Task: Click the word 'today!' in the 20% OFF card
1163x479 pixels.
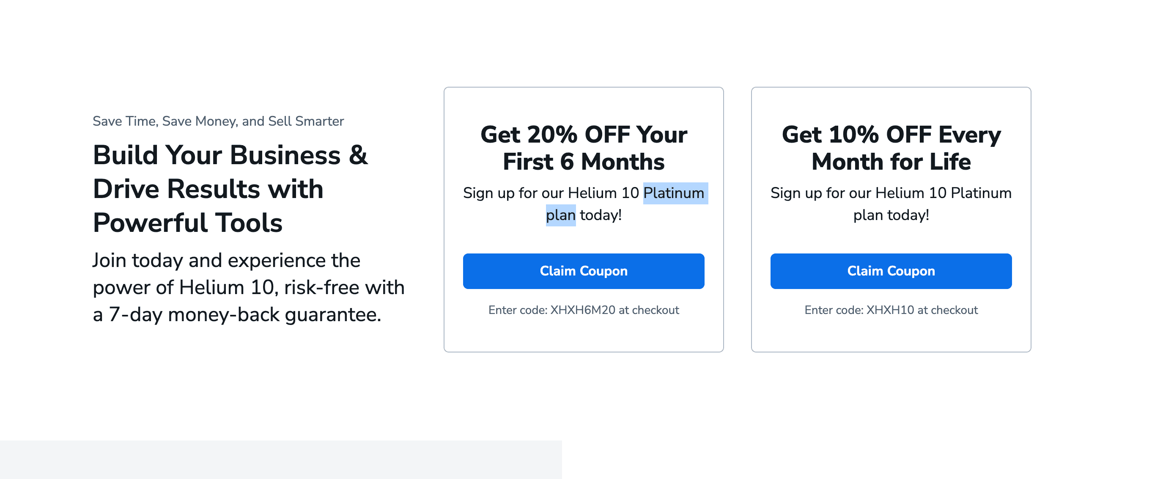Action: click(601, 215)
